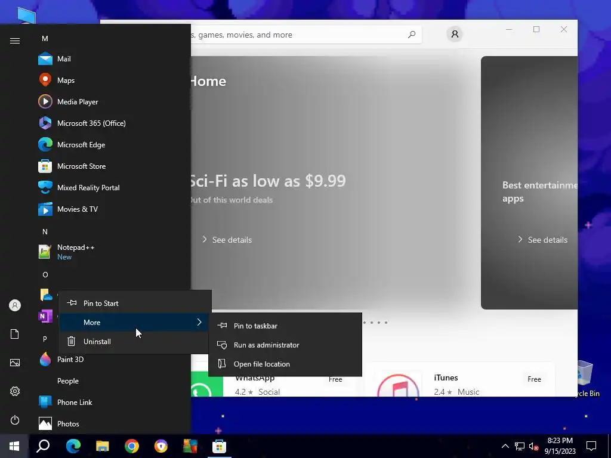This screenshot has width=611, height=458.
Task: Open Microsoft Store taskbar icon
Action: click(x=220, y=446)
